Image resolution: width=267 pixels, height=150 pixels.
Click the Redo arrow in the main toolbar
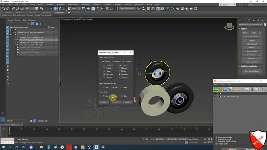[8, 9]
